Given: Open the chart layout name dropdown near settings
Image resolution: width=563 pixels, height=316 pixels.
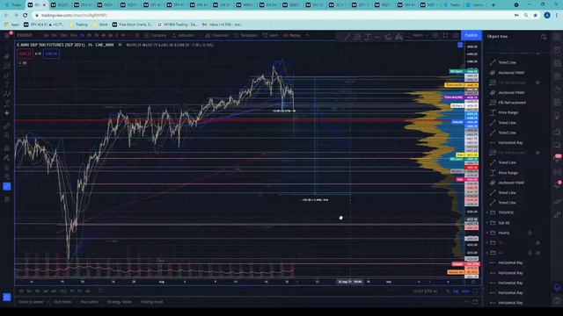Looking at the screenshot, I should click(x=420, y=35).
